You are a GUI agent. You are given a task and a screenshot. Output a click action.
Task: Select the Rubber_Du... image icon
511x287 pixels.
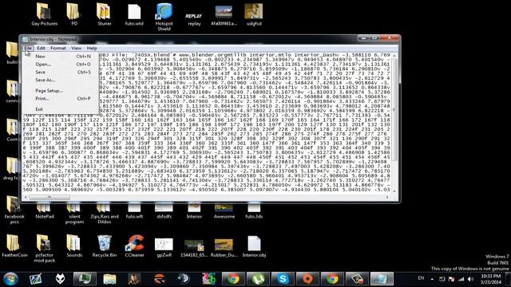tap(224, 248)
